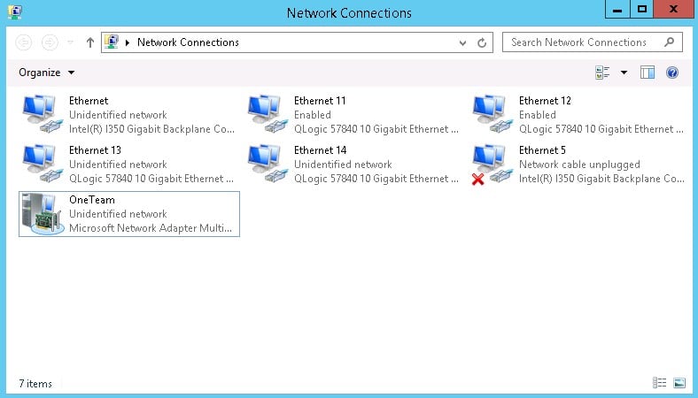Toggle the preview pane button
698x398 pixels.
click(x=648, y=72)
